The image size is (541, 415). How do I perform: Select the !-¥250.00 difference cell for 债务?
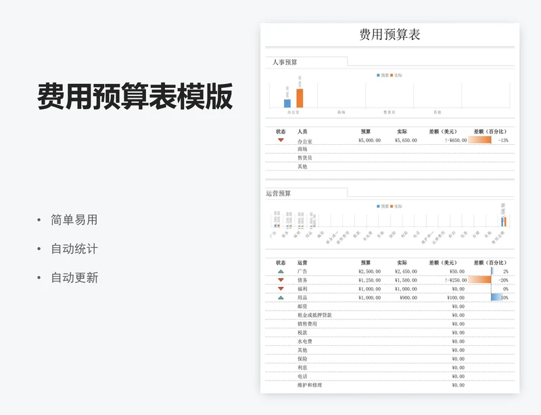tap(456, 280)
